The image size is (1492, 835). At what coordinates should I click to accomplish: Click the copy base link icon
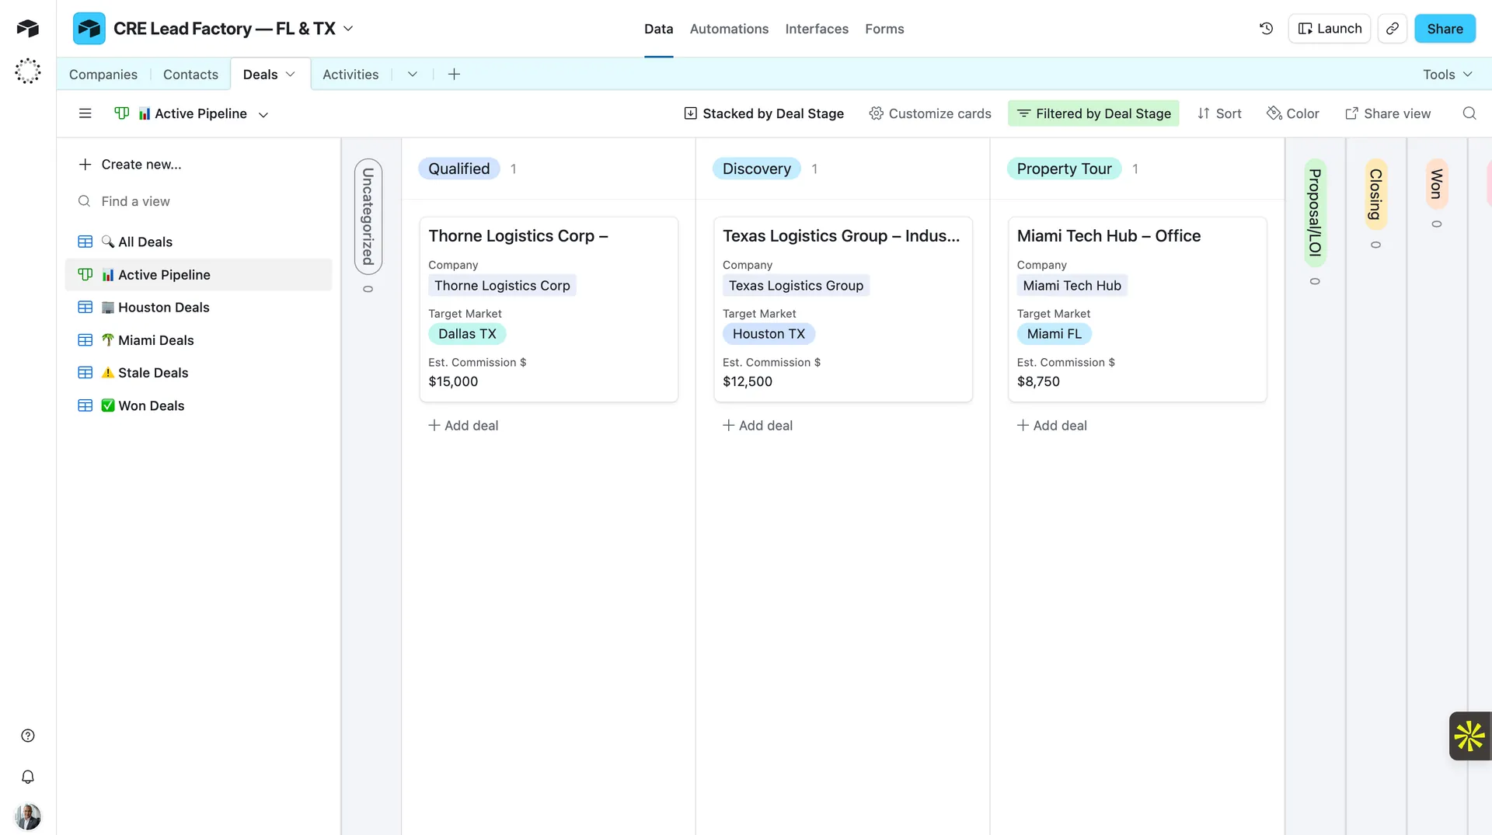(1393, 28)
